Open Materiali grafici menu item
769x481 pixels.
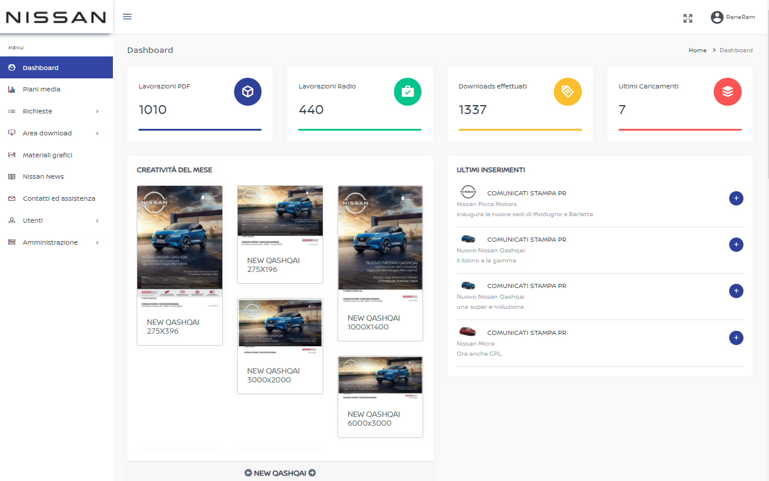(56, 155)
